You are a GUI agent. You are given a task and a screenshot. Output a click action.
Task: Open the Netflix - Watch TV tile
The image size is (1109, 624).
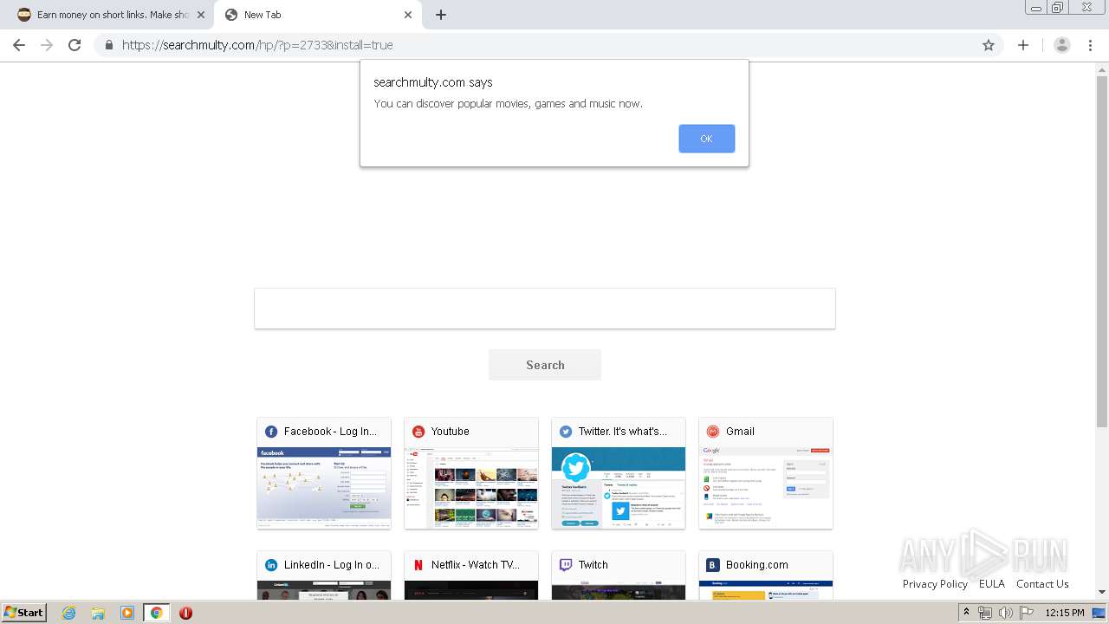click(471, 575)
